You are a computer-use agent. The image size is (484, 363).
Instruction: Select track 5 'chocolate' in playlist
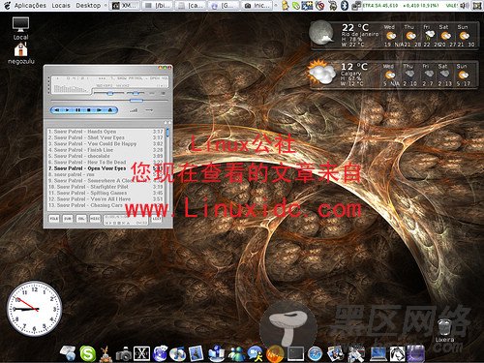[x=106, y=156]
